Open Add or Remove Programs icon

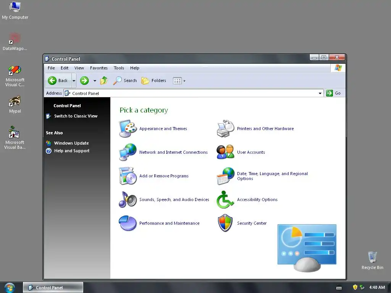click(x=128, y=176)
